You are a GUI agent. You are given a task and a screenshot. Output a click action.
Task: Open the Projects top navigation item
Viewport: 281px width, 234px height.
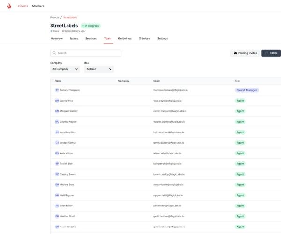tap(23, 6)
